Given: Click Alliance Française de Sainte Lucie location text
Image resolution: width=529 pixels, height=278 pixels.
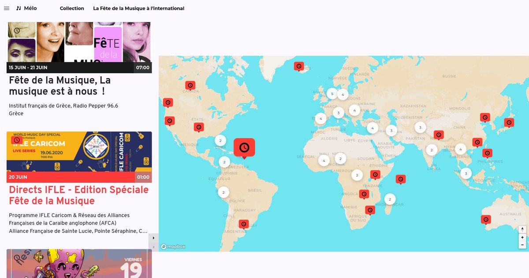Looking at the screenshot, I should tap(78, 231).
